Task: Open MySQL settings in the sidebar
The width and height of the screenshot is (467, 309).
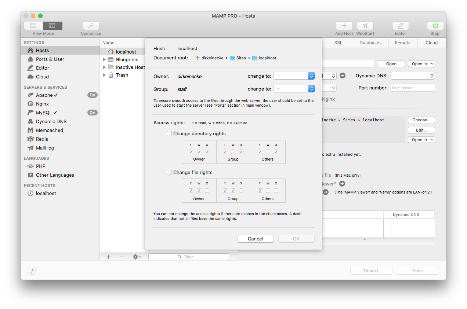Action: [x=44, y=113]
